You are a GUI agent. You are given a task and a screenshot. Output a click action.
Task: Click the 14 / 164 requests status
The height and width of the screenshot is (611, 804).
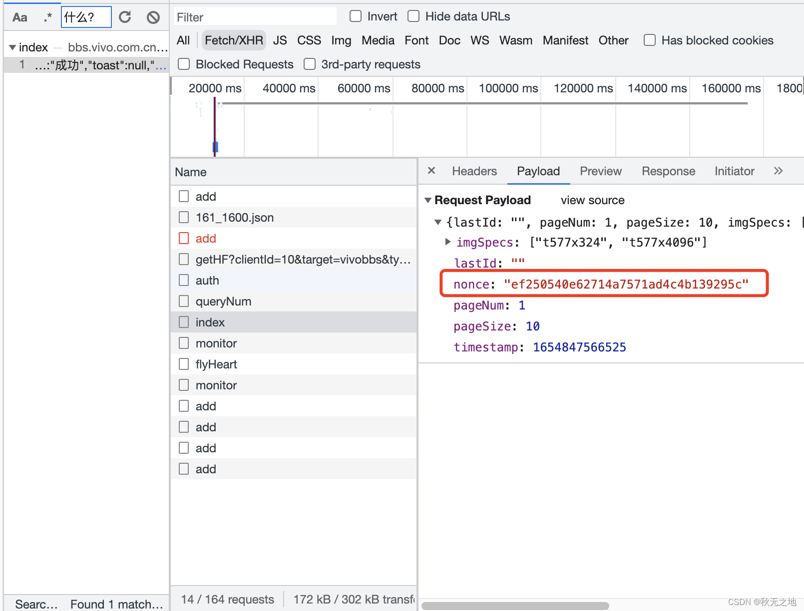click(x=227, y=599)
